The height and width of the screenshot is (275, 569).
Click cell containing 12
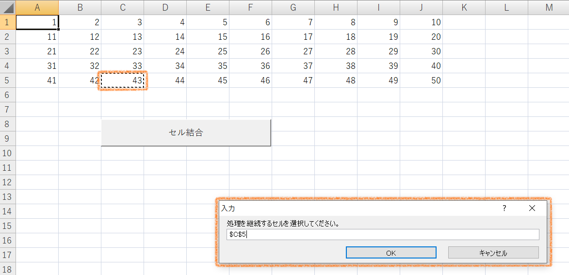80,37
